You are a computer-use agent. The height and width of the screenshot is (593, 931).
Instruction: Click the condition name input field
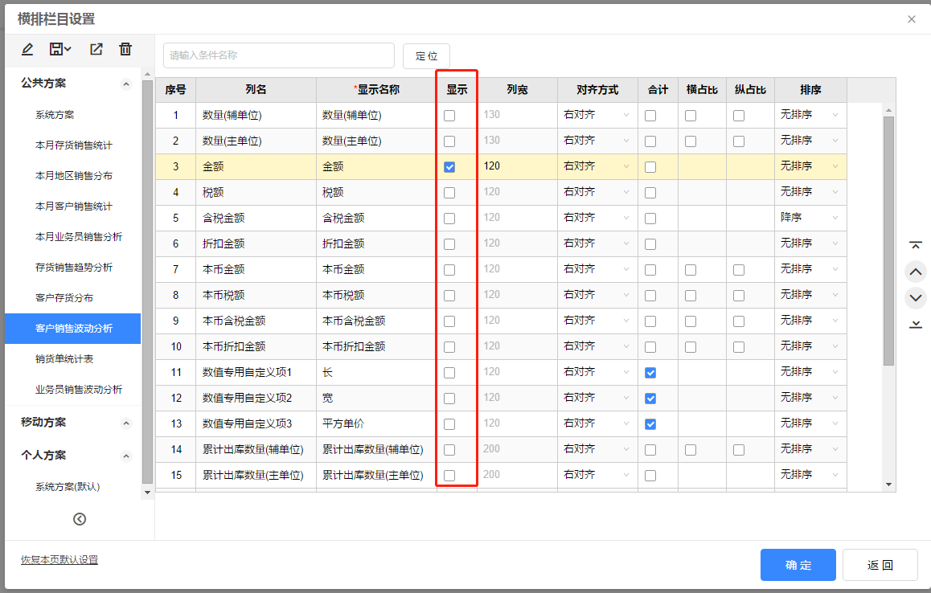pyautogui.click(x=277, y=56)
